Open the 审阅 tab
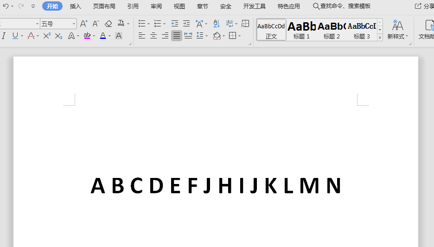Viewport: 434px width, 247px height. pyautogui.click(x=156, y=6)
